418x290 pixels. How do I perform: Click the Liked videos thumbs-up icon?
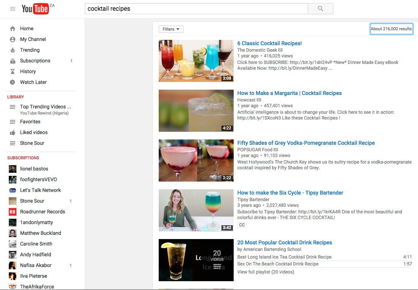[13, 133]
